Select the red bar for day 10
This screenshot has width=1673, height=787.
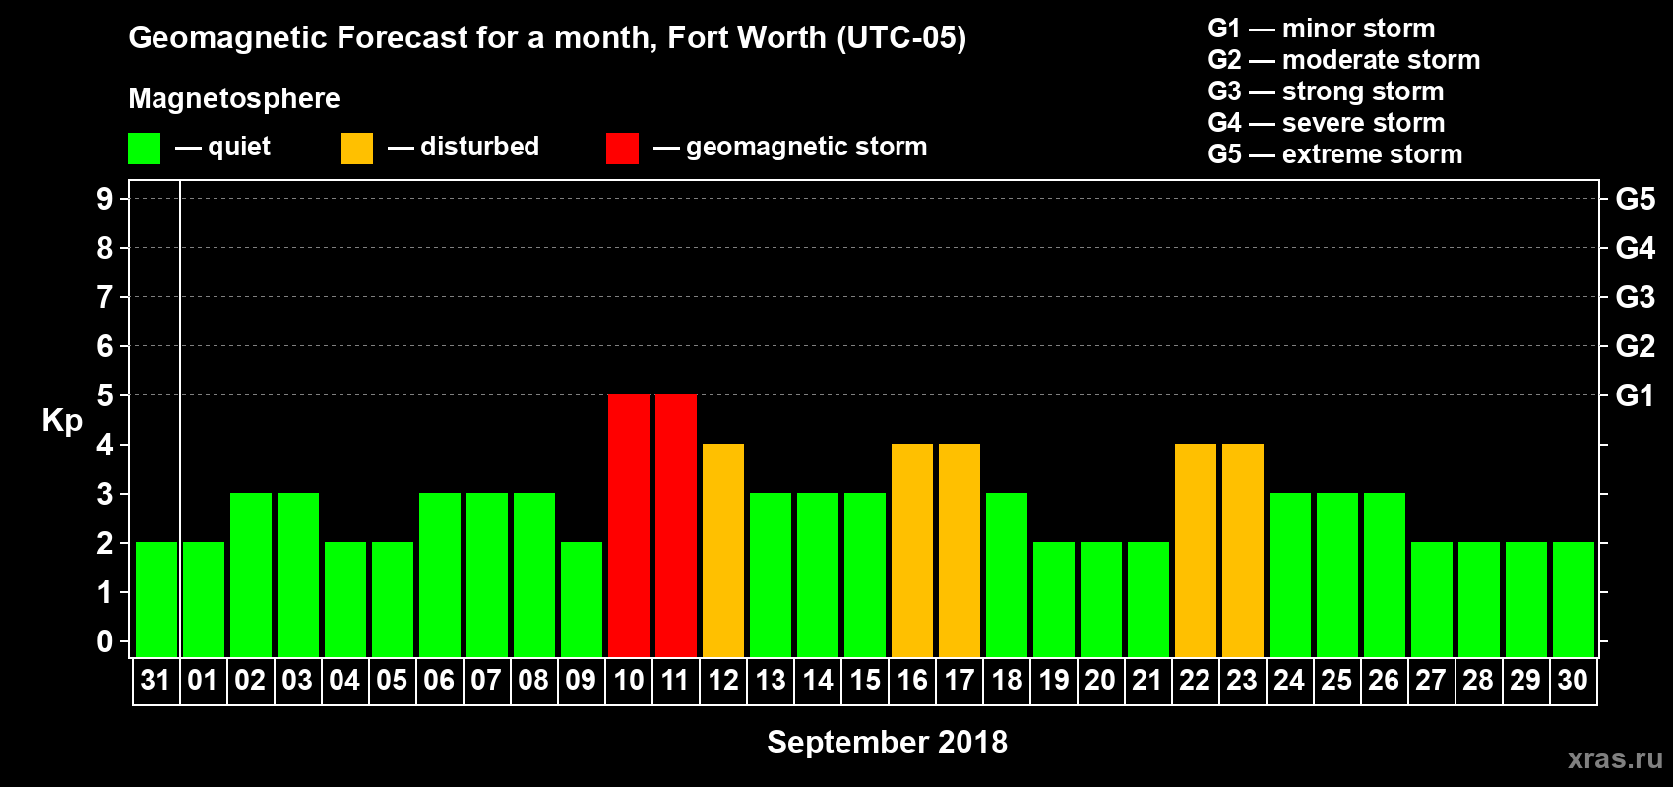[x=629, y=525]
